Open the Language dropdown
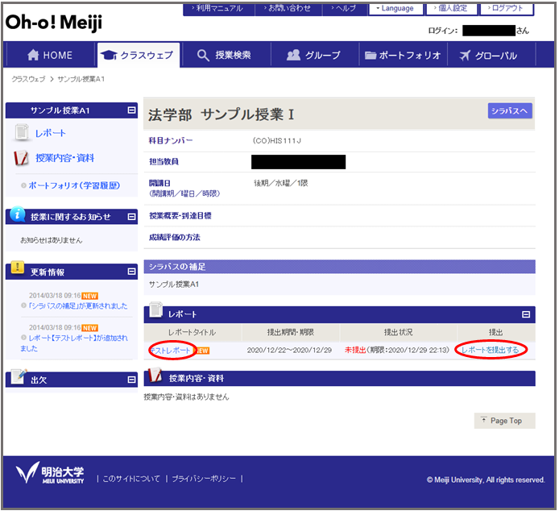 pos(395,9)
